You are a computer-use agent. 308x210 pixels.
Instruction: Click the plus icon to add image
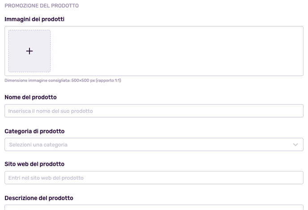[30, 51]
